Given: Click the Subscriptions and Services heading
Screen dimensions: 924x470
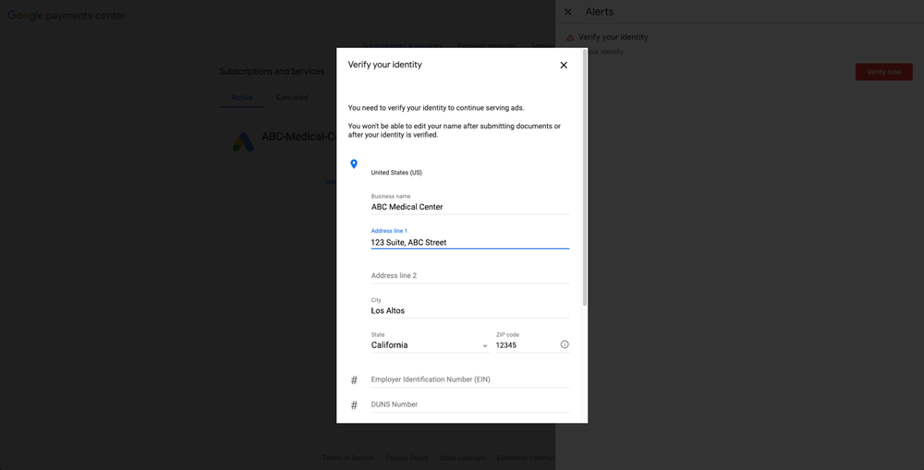Looking at the screenshot, I should click(x=272, y=71).
